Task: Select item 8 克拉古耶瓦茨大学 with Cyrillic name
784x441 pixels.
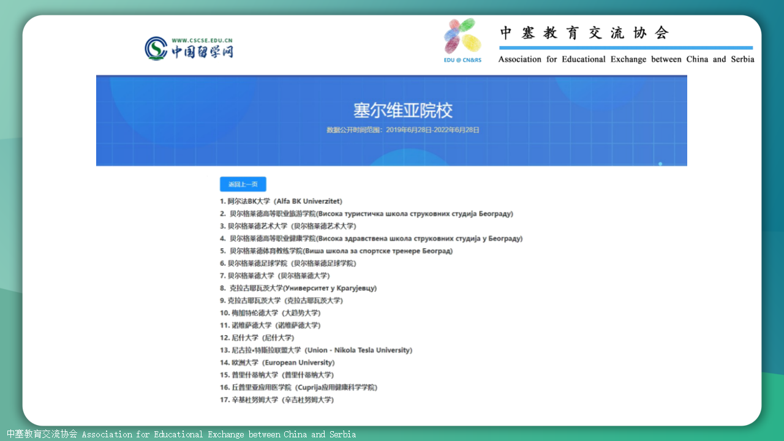Action: click(298, 288)
